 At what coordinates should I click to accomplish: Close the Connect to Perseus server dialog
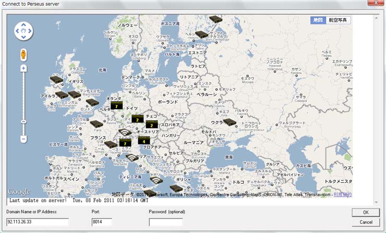376,3
